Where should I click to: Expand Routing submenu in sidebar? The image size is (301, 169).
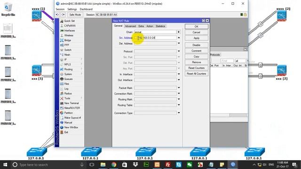click(x=81, y=69)
